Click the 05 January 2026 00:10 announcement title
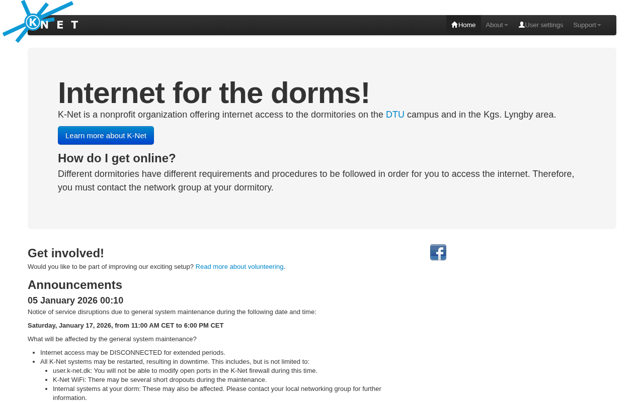 [75, 300]
